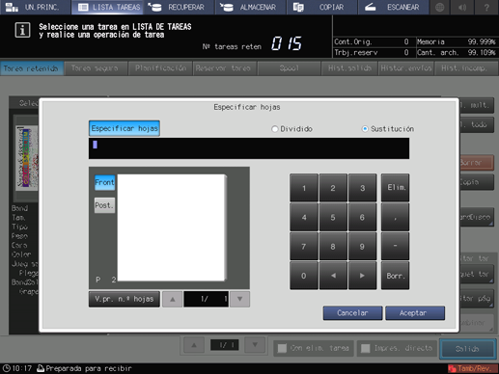Viewport: 499px width, 374px height.
Task: Select the Post. back side button
Action: tap(104, 205)
